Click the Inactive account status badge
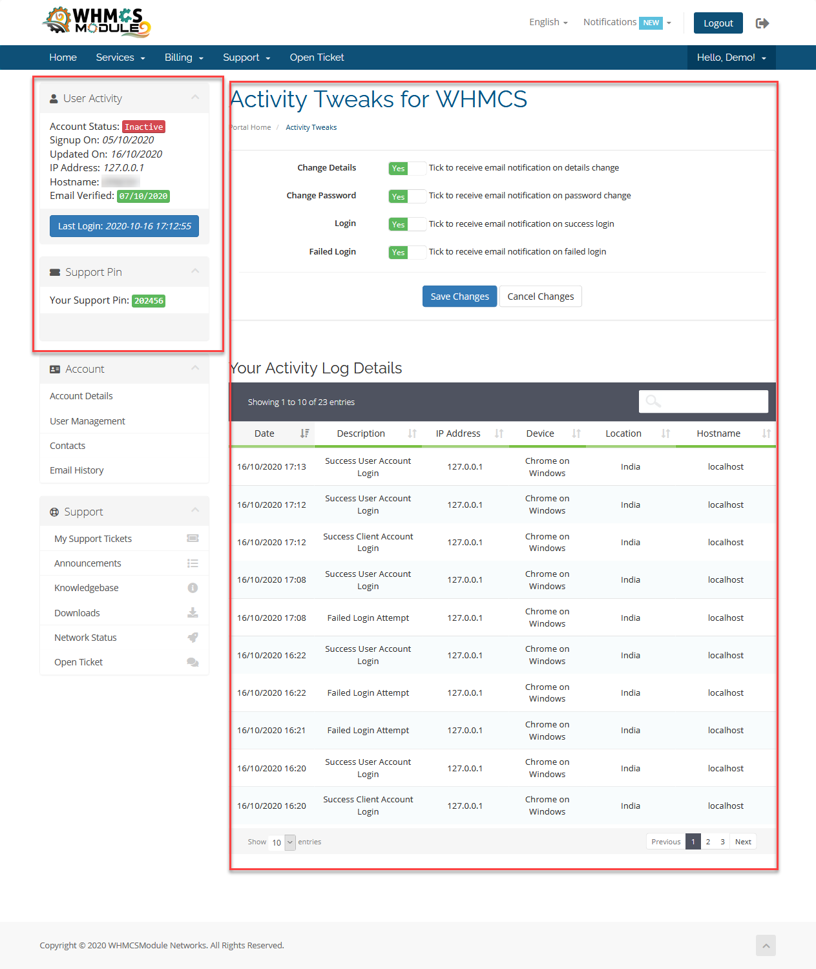Image resolution: width=816 pixels, height=969 pixels. [x=143, y=127]
